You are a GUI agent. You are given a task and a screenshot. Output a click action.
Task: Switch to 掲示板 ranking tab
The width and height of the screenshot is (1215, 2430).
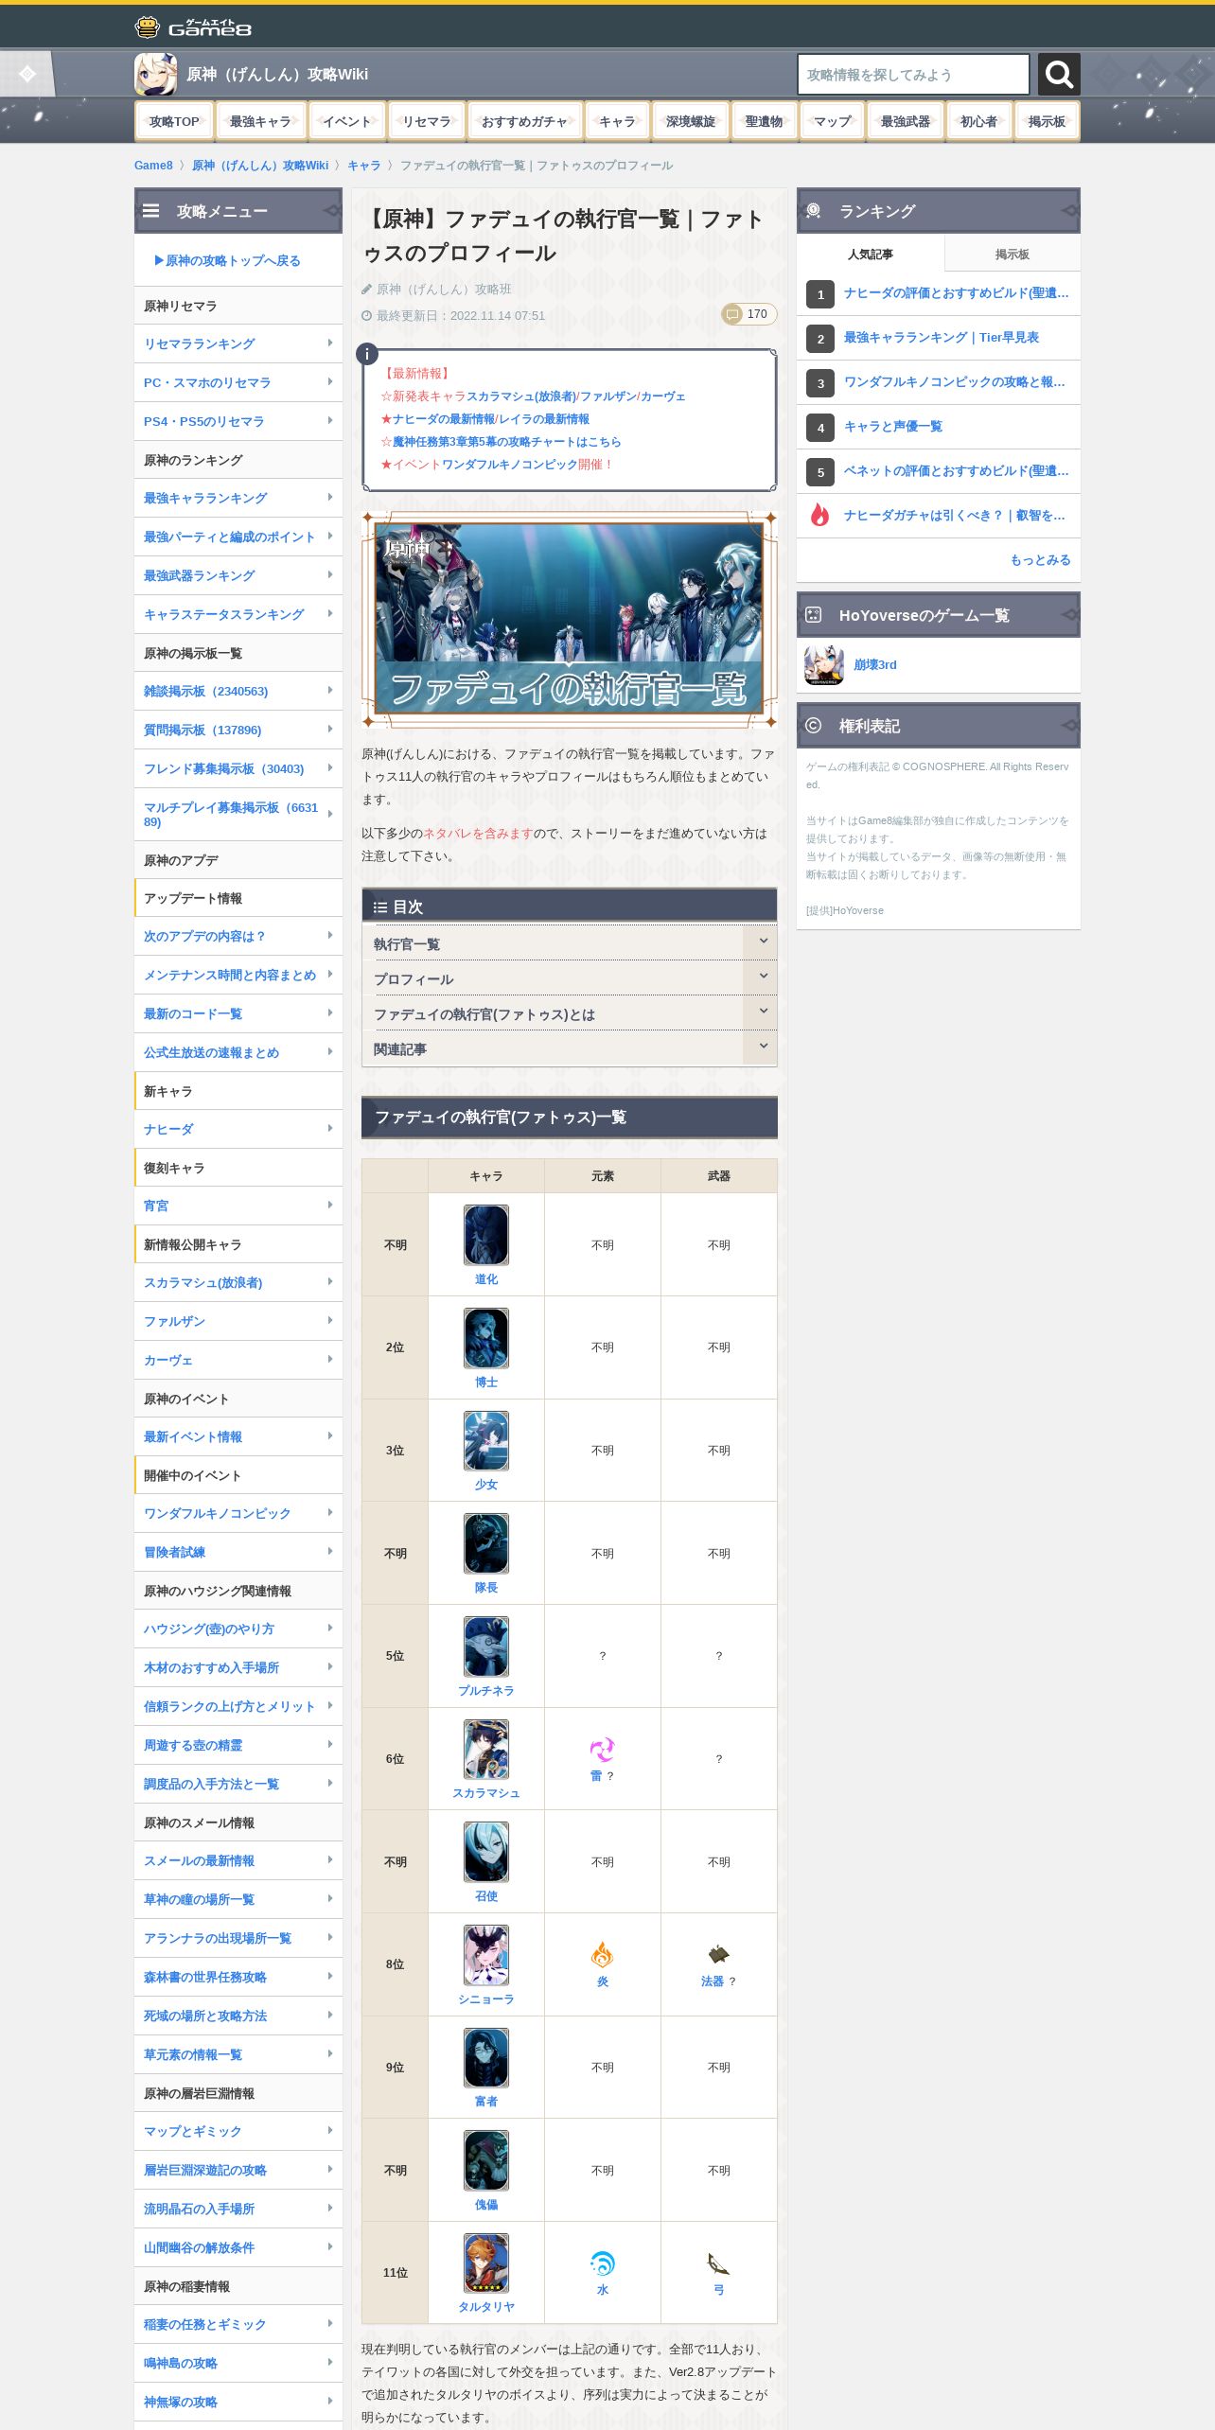click(1012, 254)
